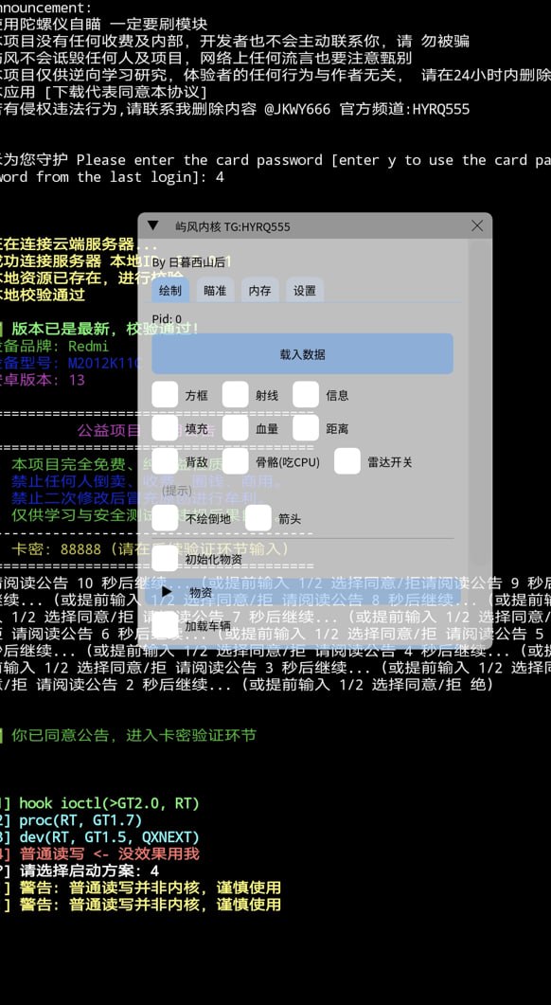Toggle the 初始化物资 checkbox
Screen dimensions: 551x1005
coord(165,559)
